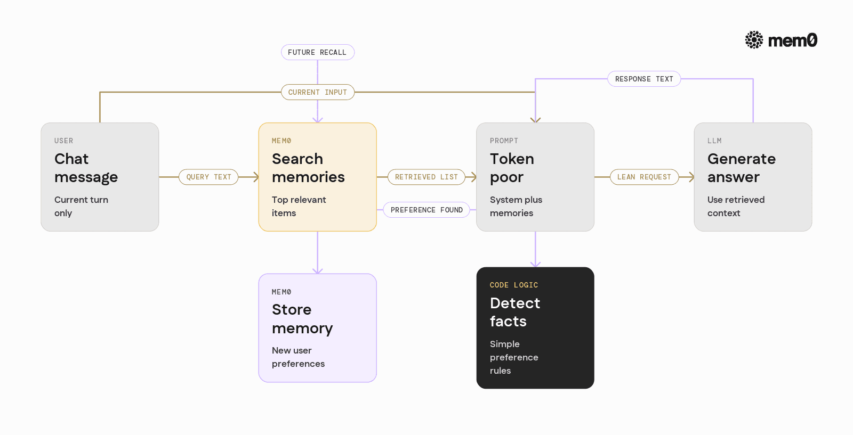Click the 'New user preferences' description text

(298, 357)
